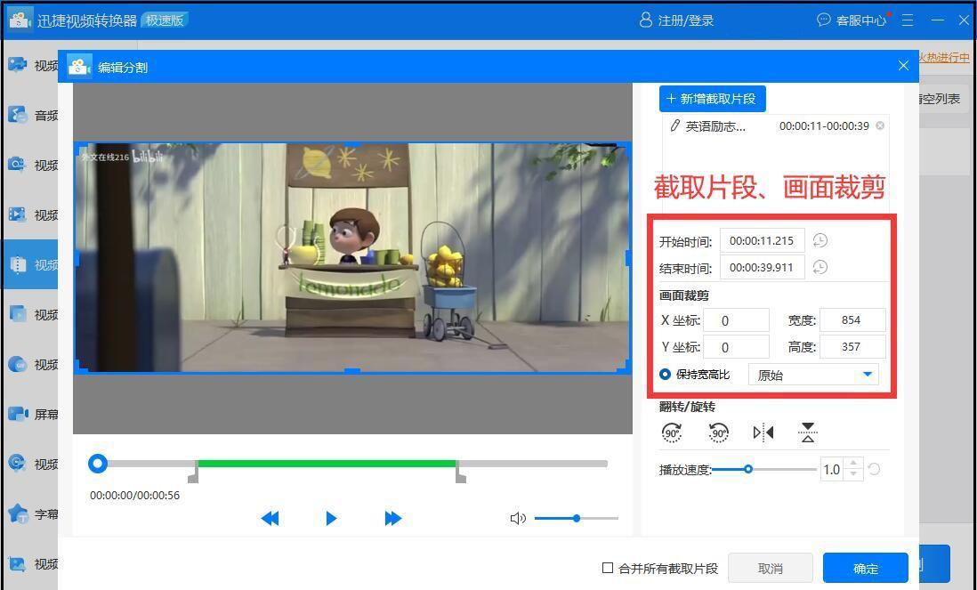This screenshot has width=977, height=590.
Task: Rotate the video 90° counter-clockwise
Action: point(718,432)
